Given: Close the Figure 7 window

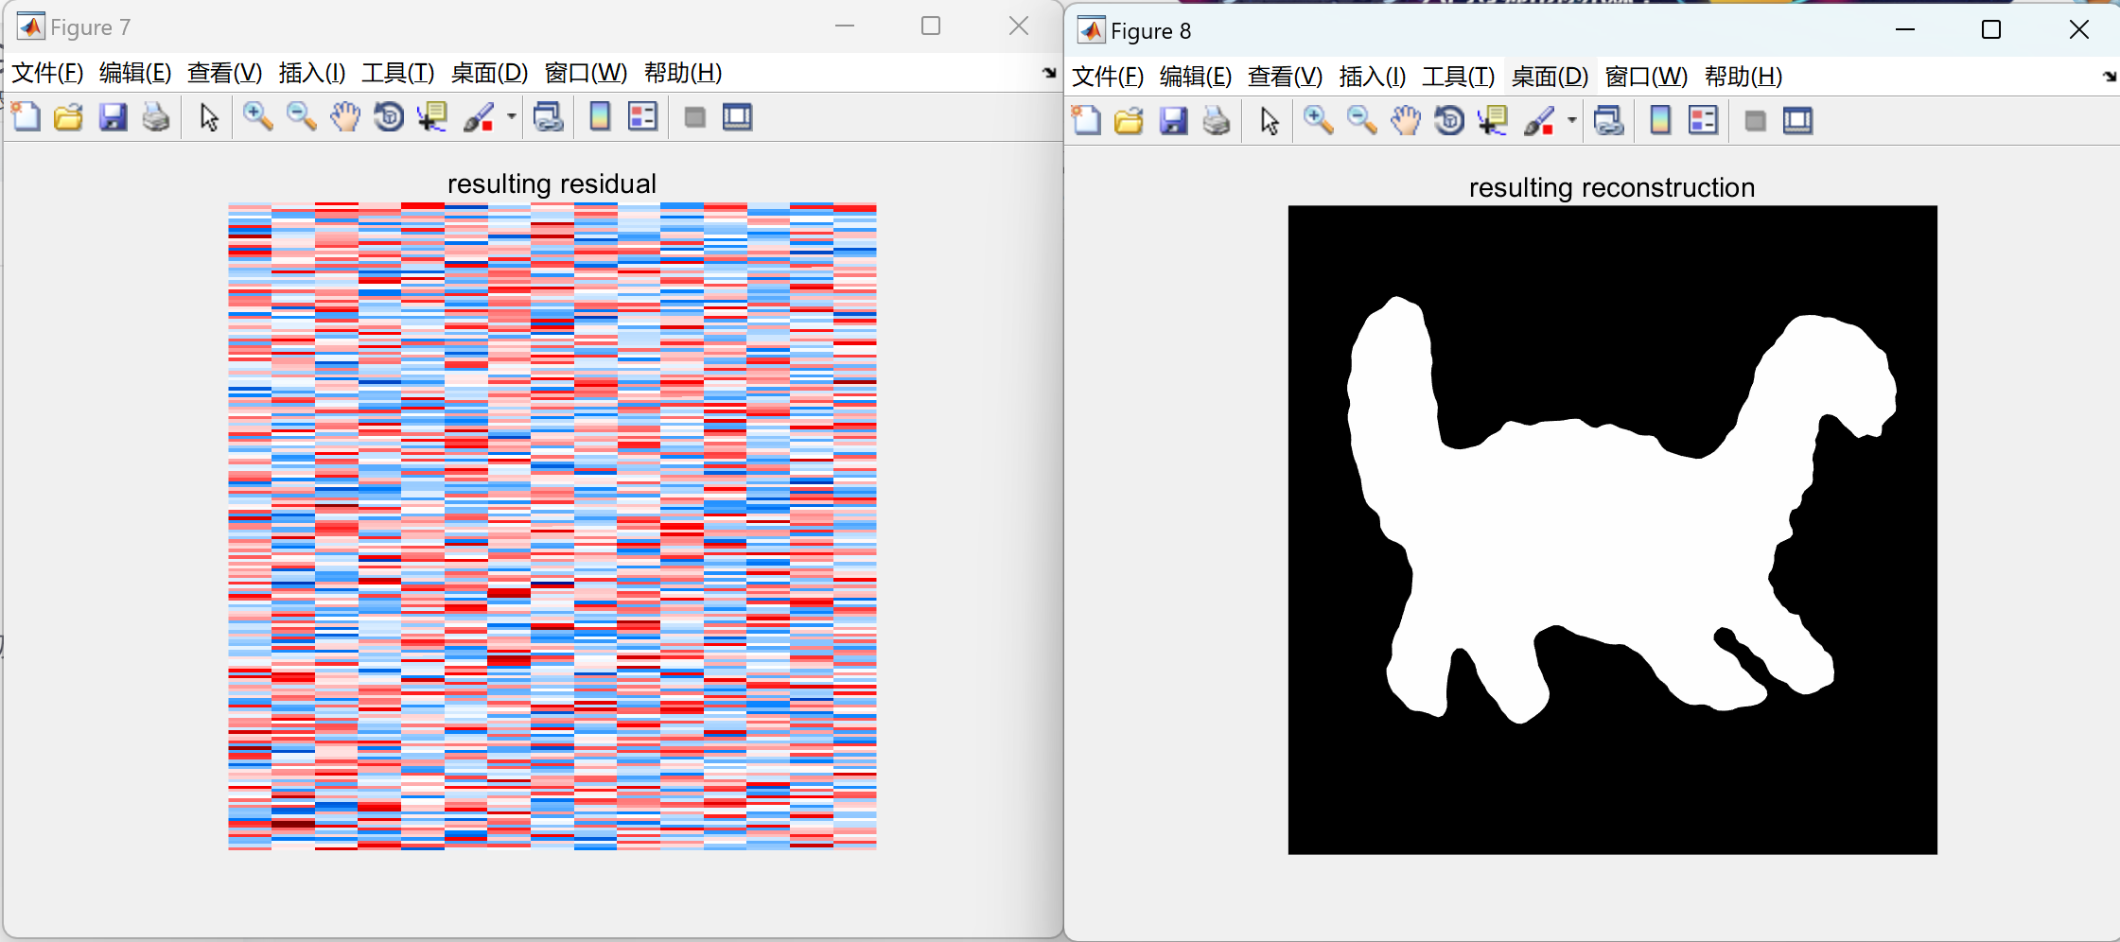Looking at the screenshot, I should pyautogui.click(x=1019, y=26).
